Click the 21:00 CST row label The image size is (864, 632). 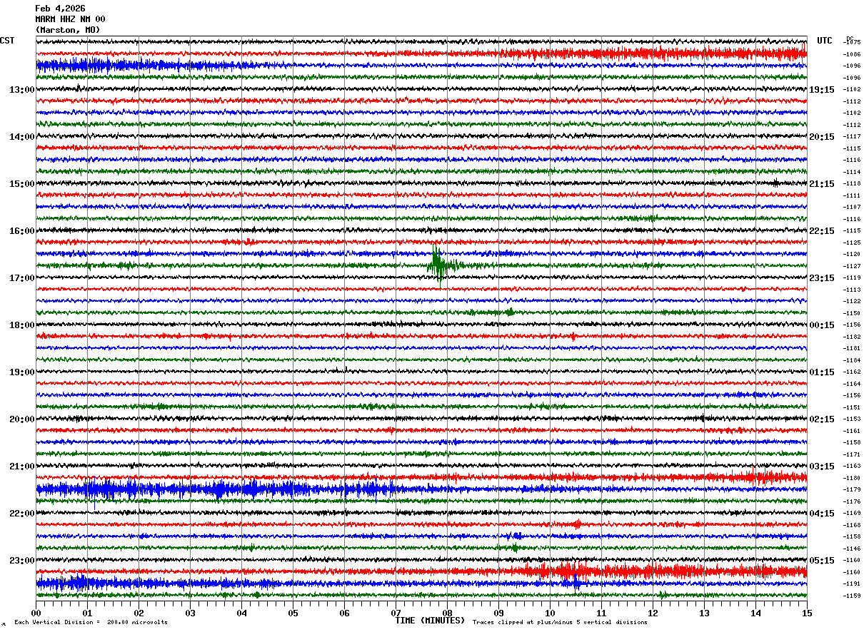22,467
